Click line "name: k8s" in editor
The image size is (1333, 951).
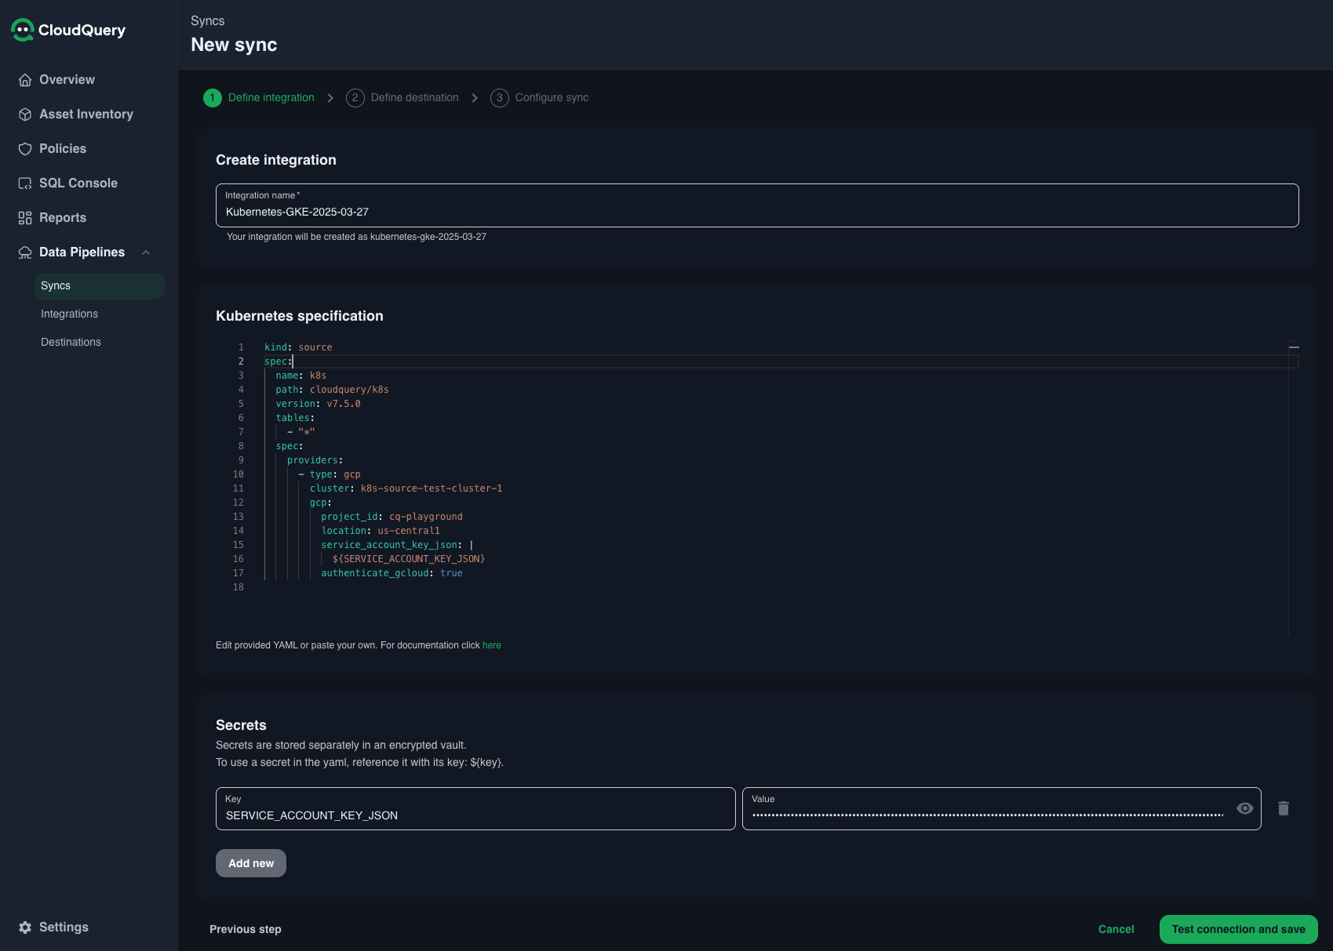pos(301,376)
